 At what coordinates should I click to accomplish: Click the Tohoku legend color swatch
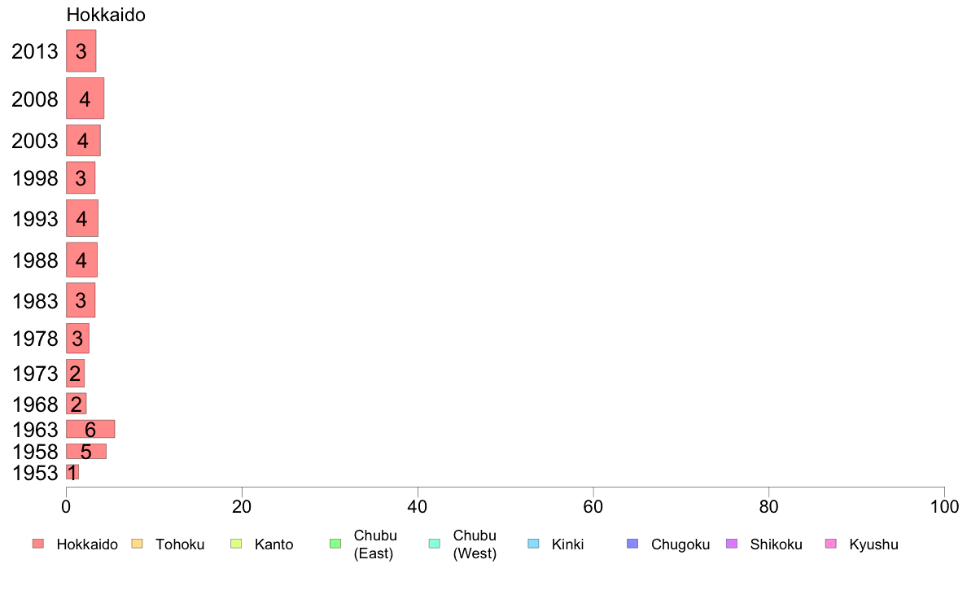137,544
